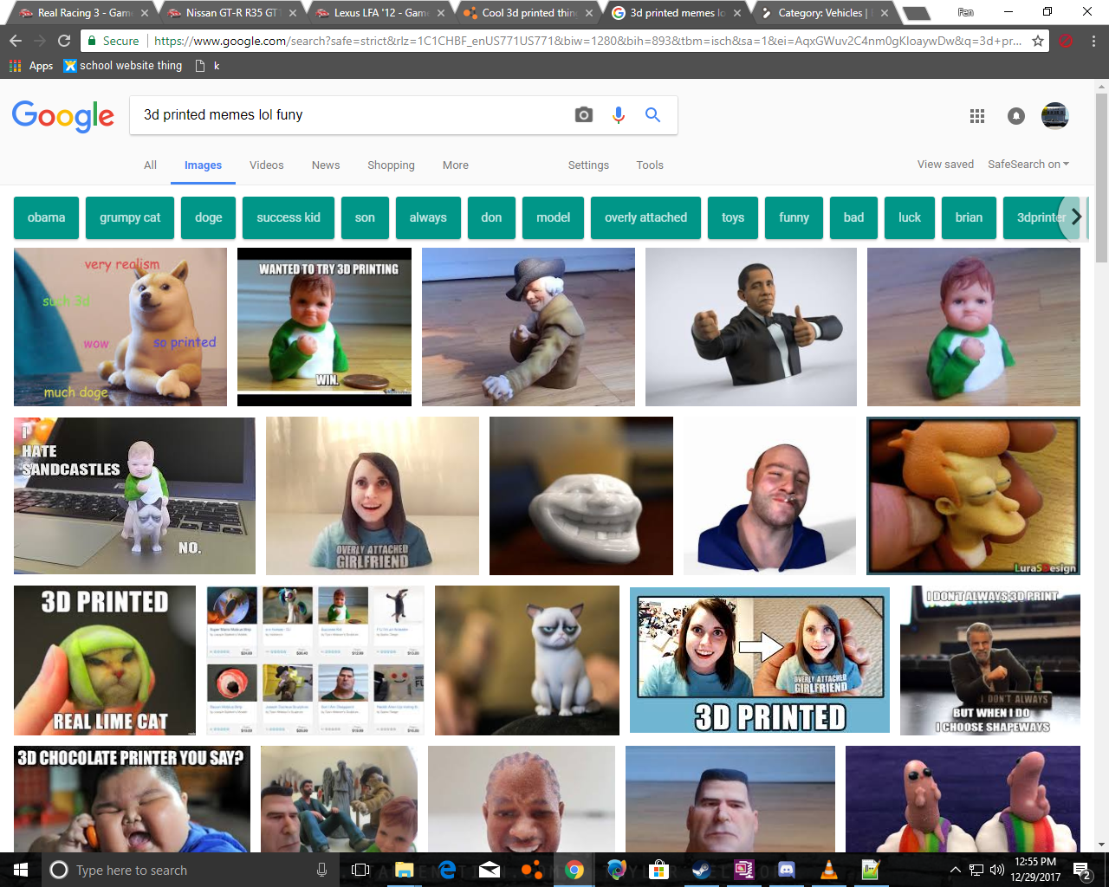Open Discord from the taskbar
This screenshot has width=1109, height=887.
(787, 870)
